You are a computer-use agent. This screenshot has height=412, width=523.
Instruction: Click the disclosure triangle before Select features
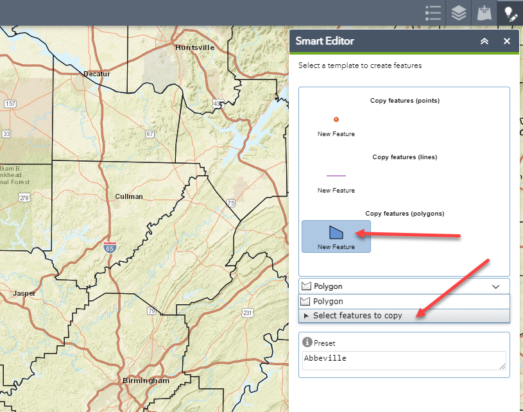click(x=307, y=315)
